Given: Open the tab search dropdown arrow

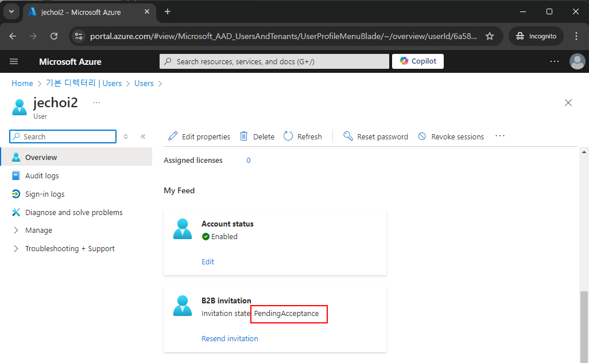Looking at the screenshot, I should 11,11.
